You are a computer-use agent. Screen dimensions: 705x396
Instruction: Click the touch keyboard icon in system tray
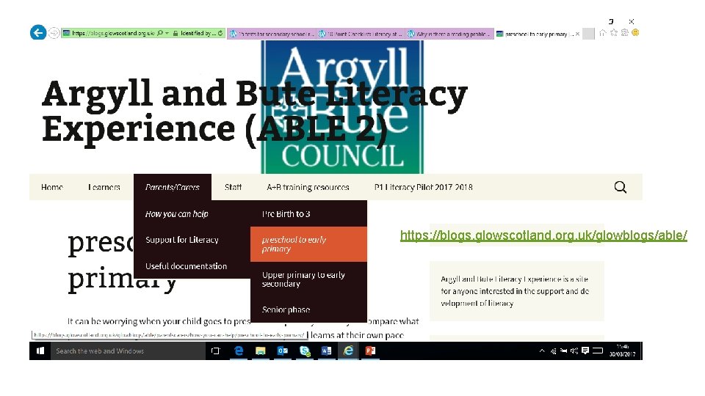(x=598, y=351)
